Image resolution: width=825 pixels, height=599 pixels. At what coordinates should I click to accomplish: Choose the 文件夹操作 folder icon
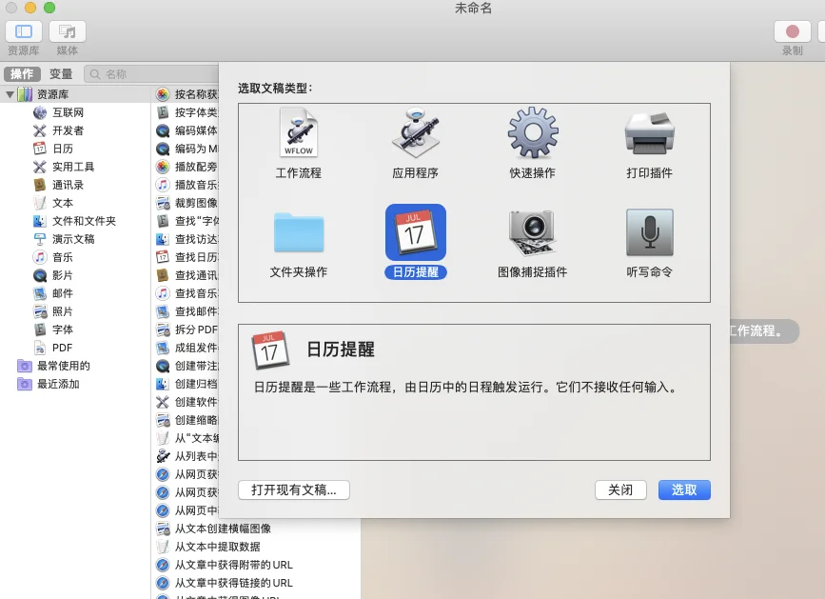click(x=299, y=232)
